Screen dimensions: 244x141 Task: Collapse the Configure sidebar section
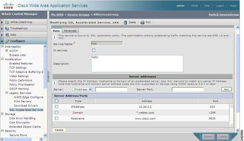[2, 41]
